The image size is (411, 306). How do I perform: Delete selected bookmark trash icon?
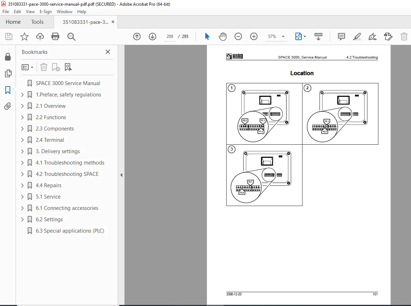44,67
